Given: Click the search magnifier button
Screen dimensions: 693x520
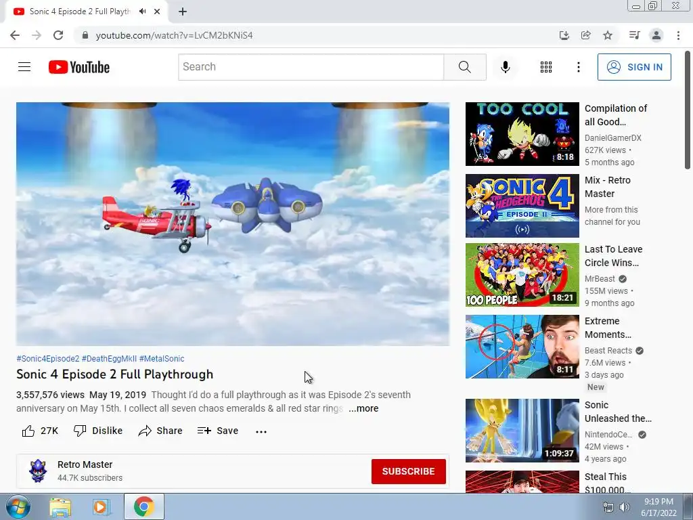Looking at the screenshot, I should [464, 67].
